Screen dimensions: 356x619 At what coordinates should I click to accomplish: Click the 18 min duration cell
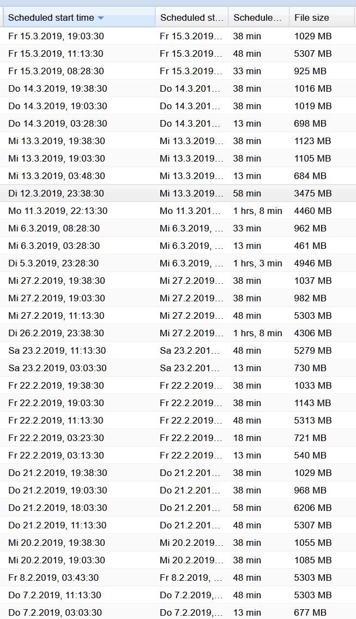click(247, 438)
